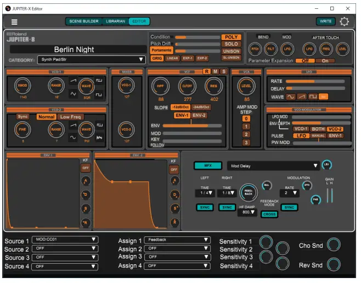
Task: Toggle the left time SYNC button
Action: [205, 208]
